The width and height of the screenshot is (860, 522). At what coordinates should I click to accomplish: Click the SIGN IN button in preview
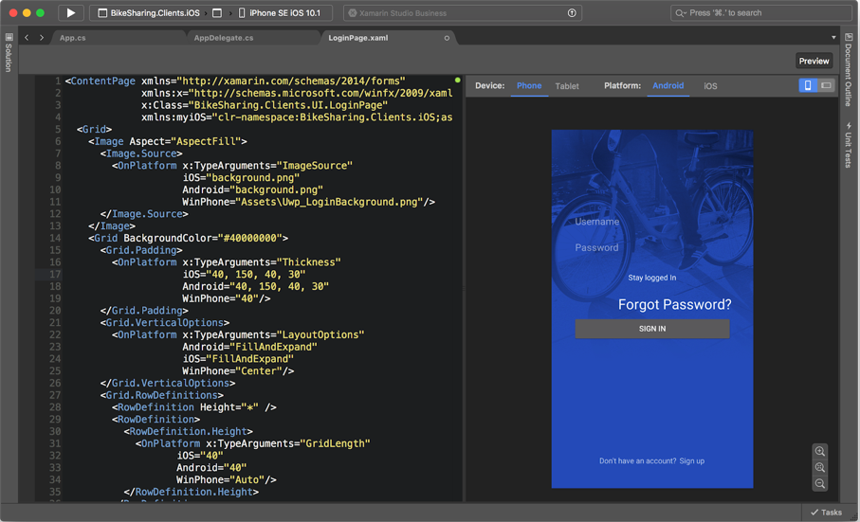[x=651, y=329]
